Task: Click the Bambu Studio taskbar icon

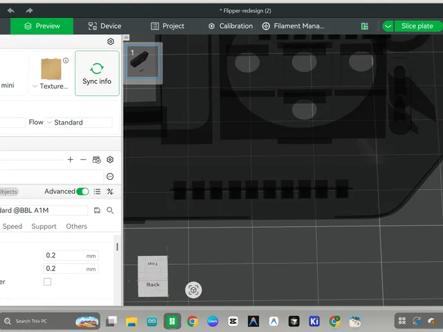Action: click(172, 321)
